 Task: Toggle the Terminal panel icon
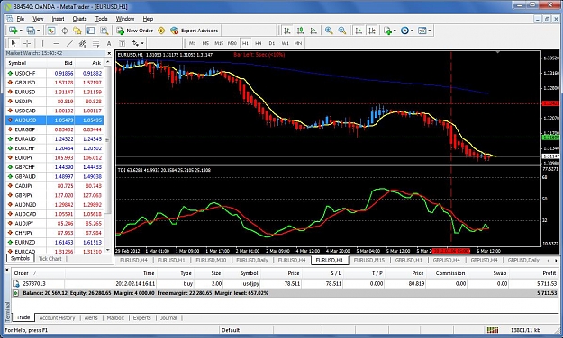(91, 31)
